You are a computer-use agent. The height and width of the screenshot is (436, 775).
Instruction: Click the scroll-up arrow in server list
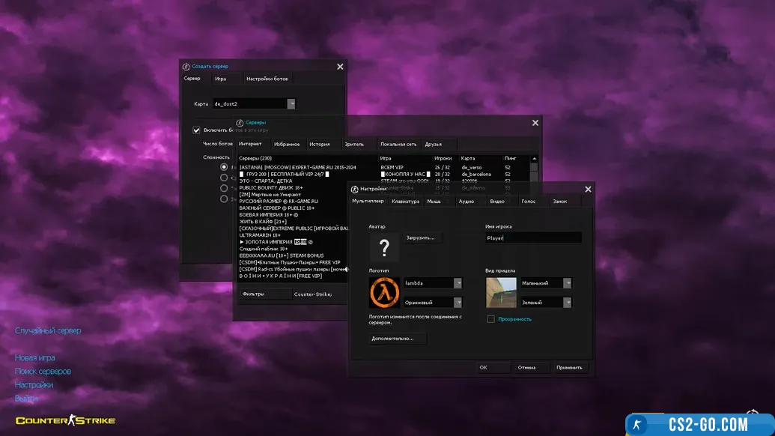534,159
